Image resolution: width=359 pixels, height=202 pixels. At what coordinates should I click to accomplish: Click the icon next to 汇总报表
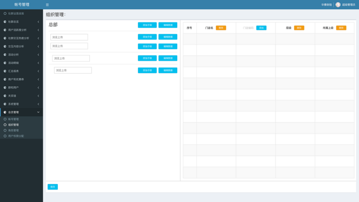point(5,71)
